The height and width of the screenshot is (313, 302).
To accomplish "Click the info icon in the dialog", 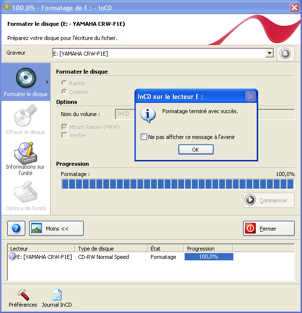I will pos(148,115).
